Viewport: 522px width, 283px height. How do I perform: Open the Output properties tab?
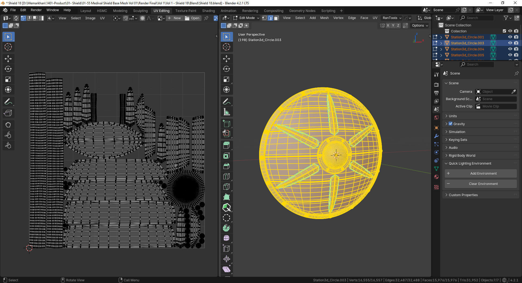click(x=436, y=93)
